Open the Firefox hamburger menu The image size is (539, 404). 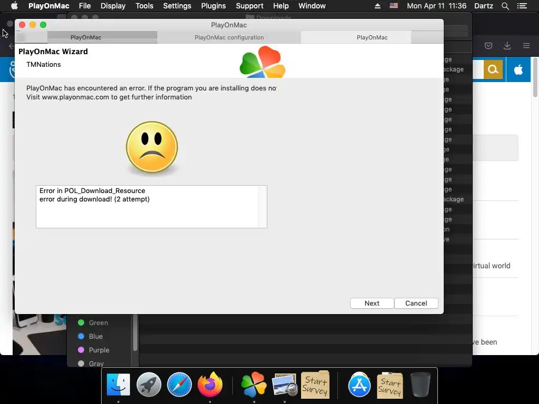(526, 45)
